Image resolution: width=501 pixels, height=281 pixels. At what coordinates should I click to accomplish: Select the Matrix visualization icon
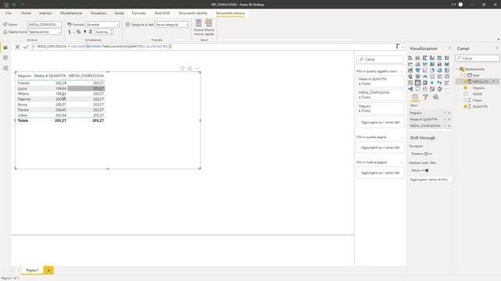coord(425,83)
